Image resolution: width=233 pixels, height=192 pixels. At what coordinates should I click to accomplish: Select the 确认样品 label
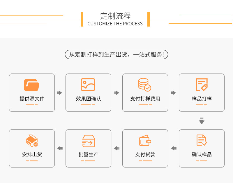pyautogui.click(x=202, y=154)
